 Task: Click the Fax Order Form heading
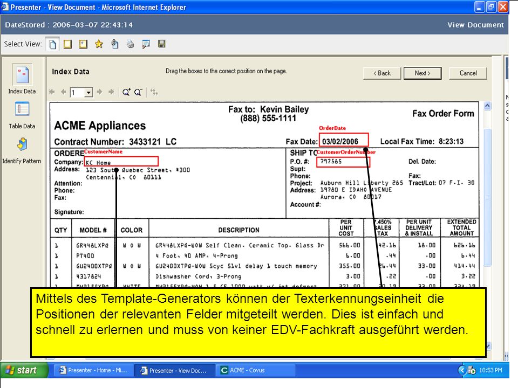[x=443, y=114]
